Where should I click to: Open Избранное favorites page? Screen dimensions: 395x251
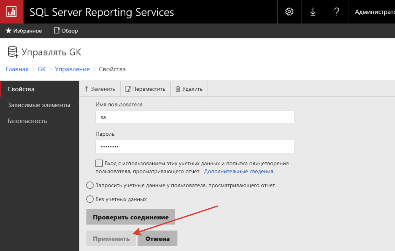pos(24,31)
